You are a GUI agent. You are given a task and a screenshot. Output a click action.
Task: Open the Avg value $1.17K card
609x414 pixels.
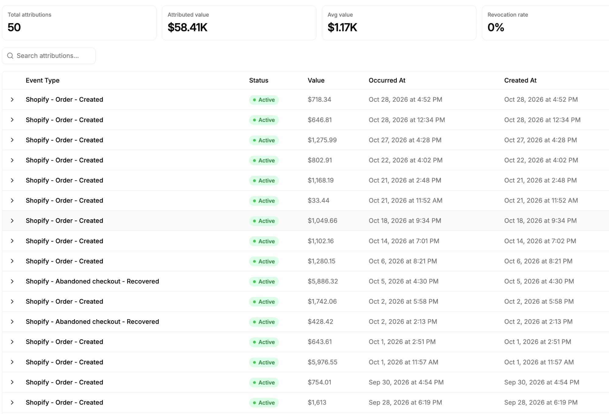[399, 23]
